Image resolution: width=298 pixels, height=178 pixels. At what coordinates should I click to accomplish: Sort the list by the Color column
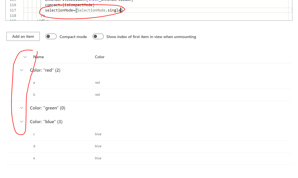tap(100, 57)
